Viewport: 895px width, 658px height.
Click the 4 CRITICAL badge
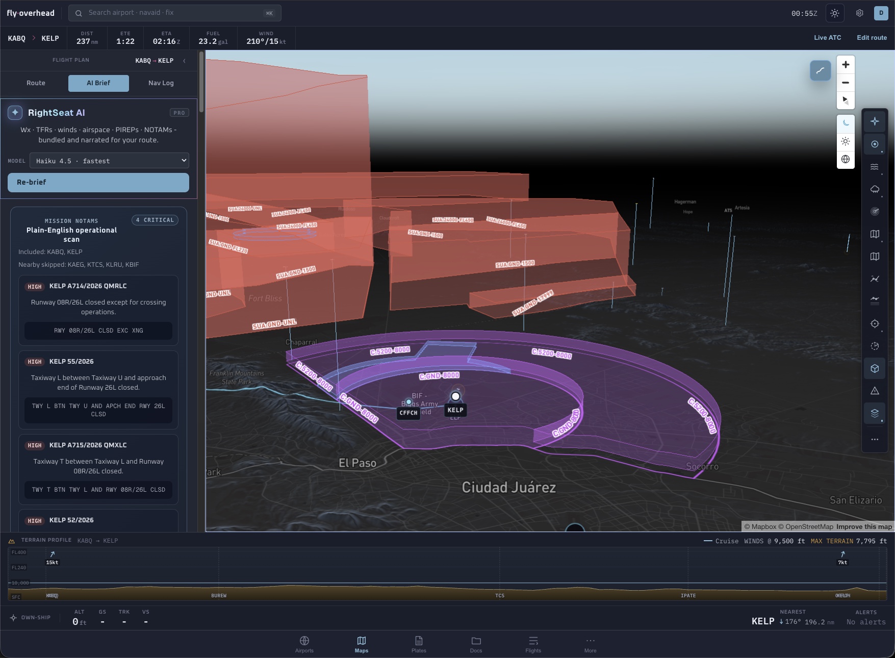point(155,220)
